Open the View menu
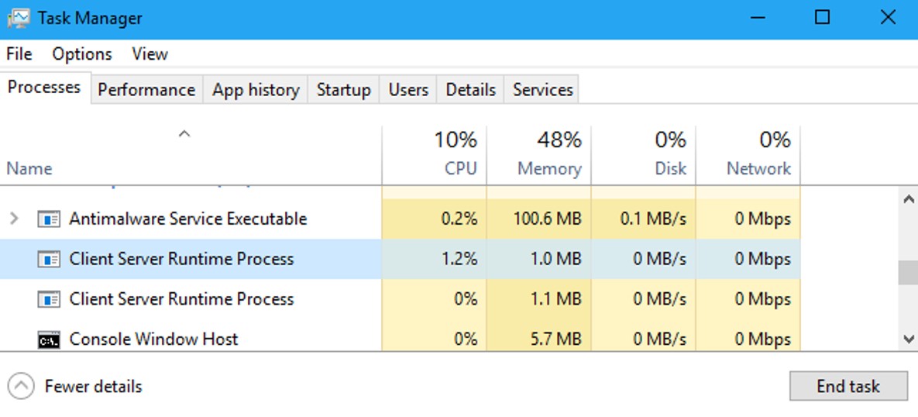Viewport: 918px width, 417px height. [150, 54]
